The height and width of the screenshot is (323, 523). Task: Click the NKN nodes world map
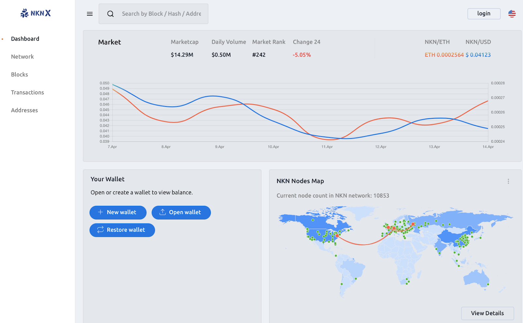click(x=396, y=251)
